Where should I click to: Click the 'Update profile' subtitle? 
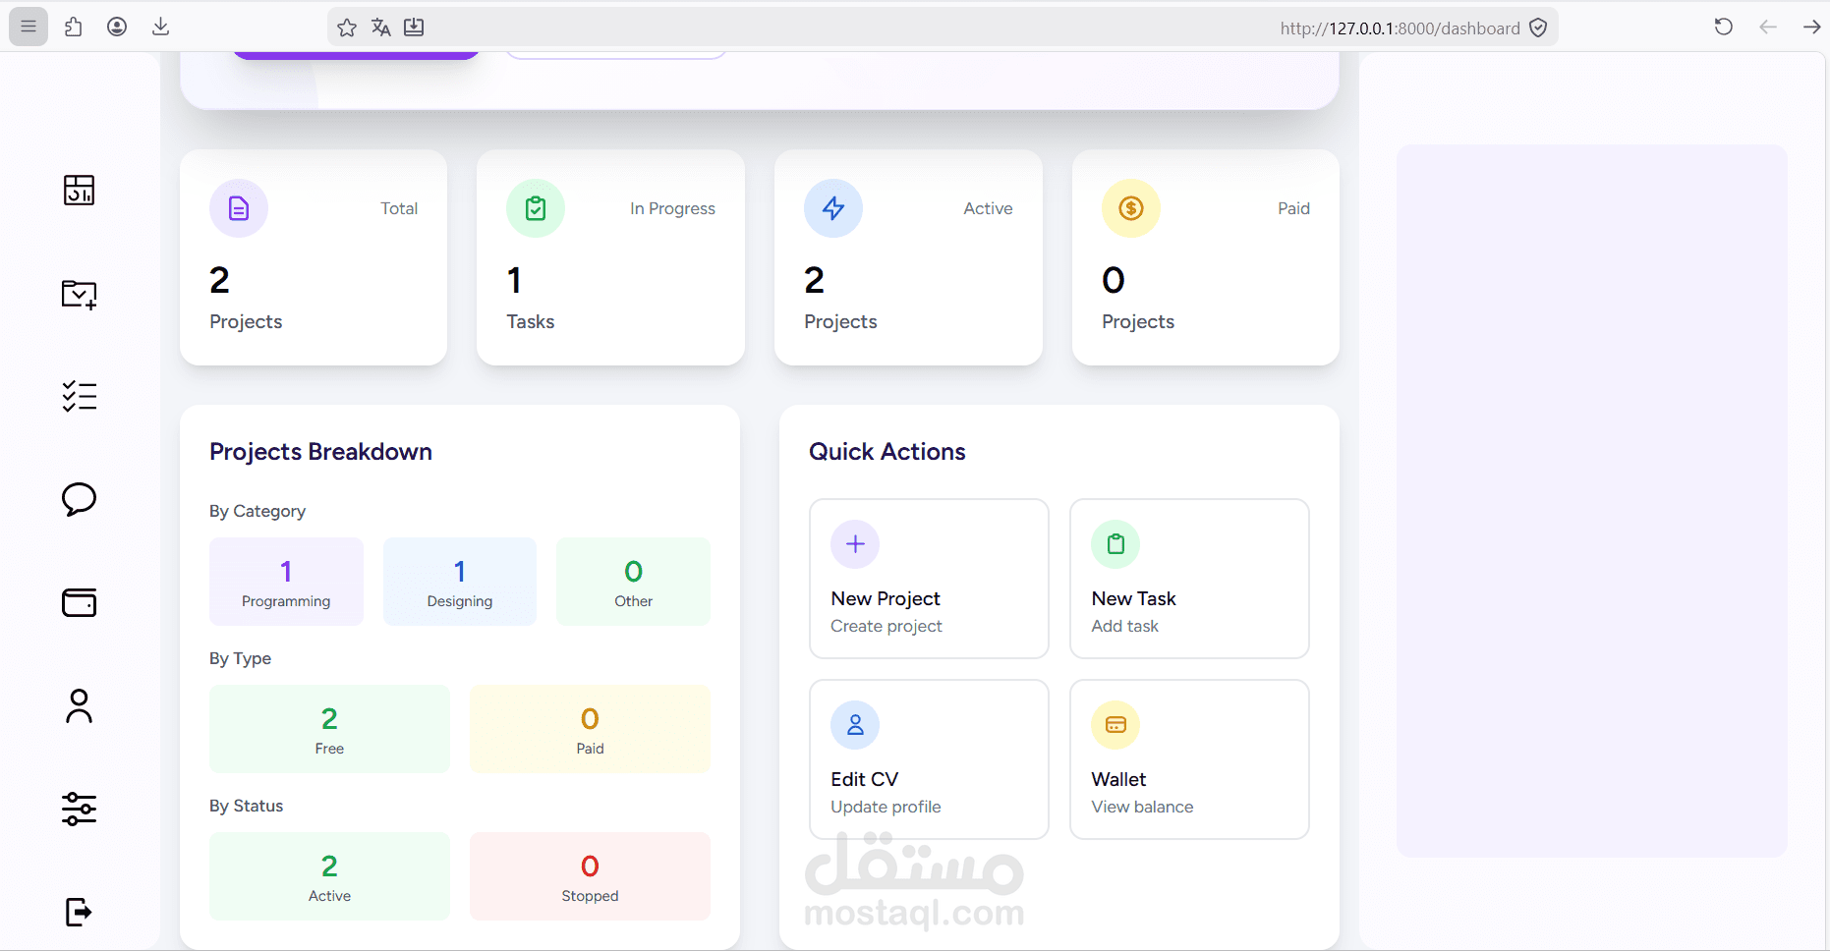886,807
